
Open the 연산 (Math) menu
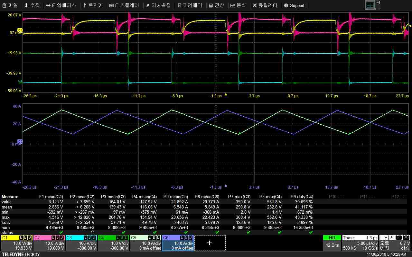216,5
